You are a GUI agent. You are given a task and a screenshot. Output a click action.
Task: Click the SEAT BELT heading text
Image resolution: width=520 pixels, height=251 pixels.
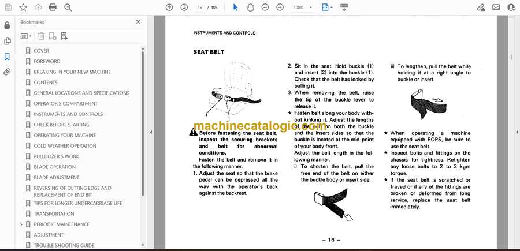[209, 52]
